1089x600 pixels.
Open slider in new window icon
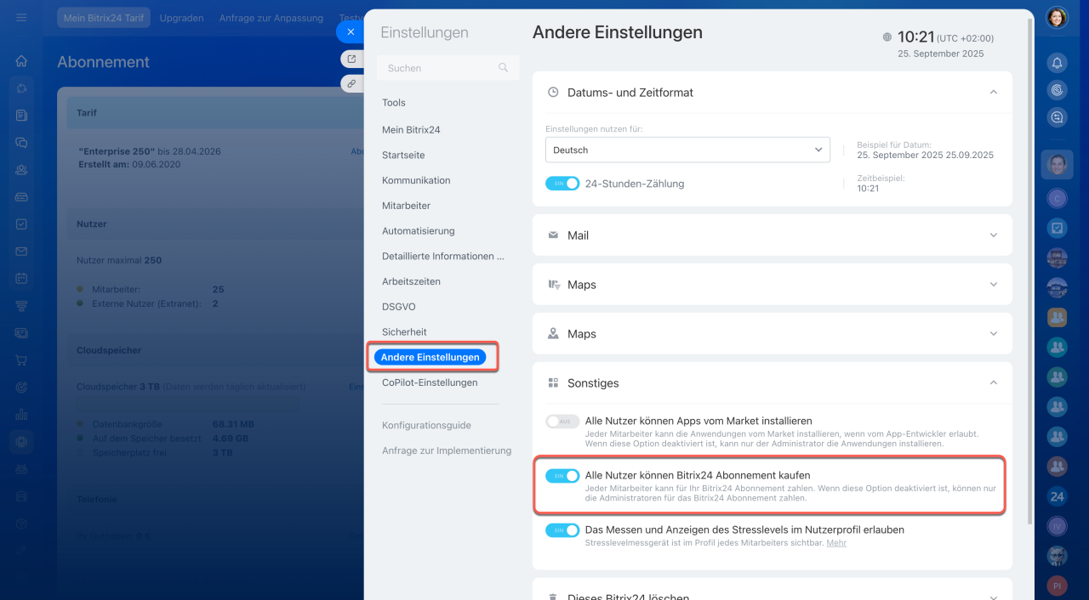tap(351, 59)
